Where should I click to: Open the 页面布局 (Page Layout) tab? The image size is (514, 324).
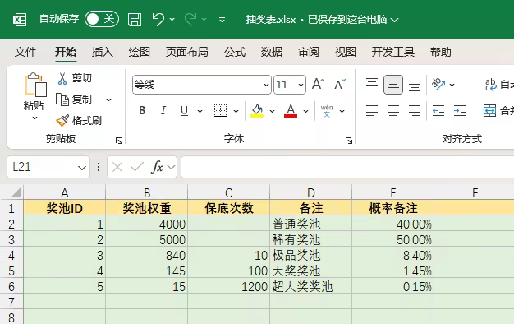pyautogui.click(x=187, y=52)
